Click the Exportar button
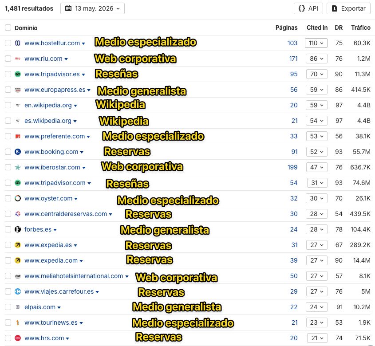The width and height of the screenshot is (375, 346). pos(348,8)
